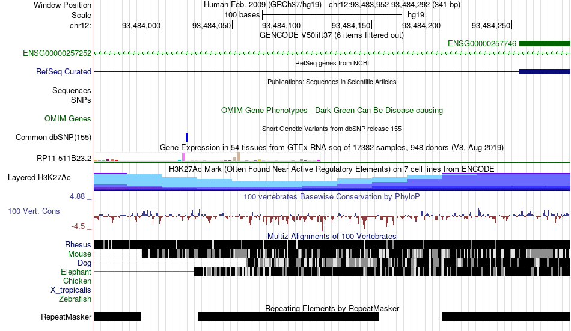Click the middle RepeatMasker black block
571x331 pixels.
click(289, 317)
